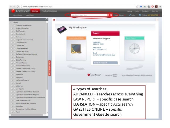Click the tree panel horizontal scrollbar
Screen dimensions: 170x128
click(x=27, y=115)
